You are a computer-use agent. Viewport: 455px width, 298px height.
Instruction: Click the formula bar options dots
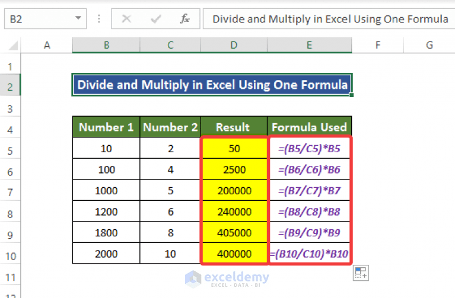(x=99, y=19)
